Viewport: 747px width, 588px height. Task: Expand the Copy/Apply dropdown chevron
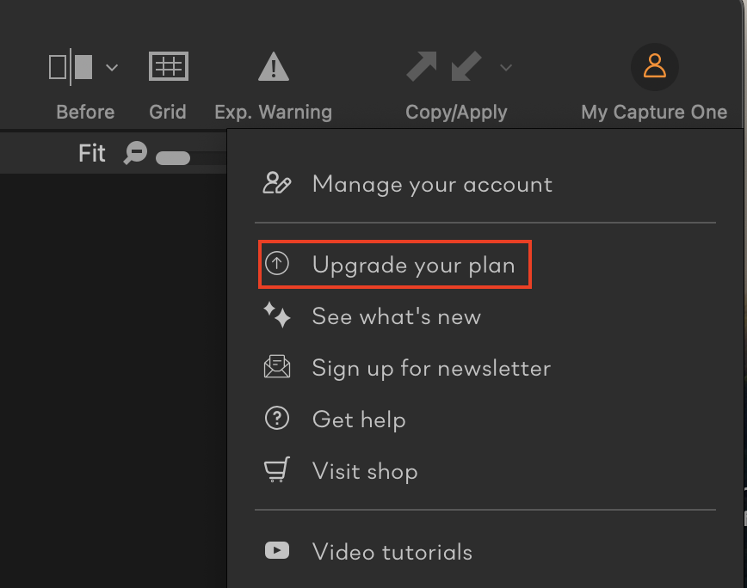[506, 68]
